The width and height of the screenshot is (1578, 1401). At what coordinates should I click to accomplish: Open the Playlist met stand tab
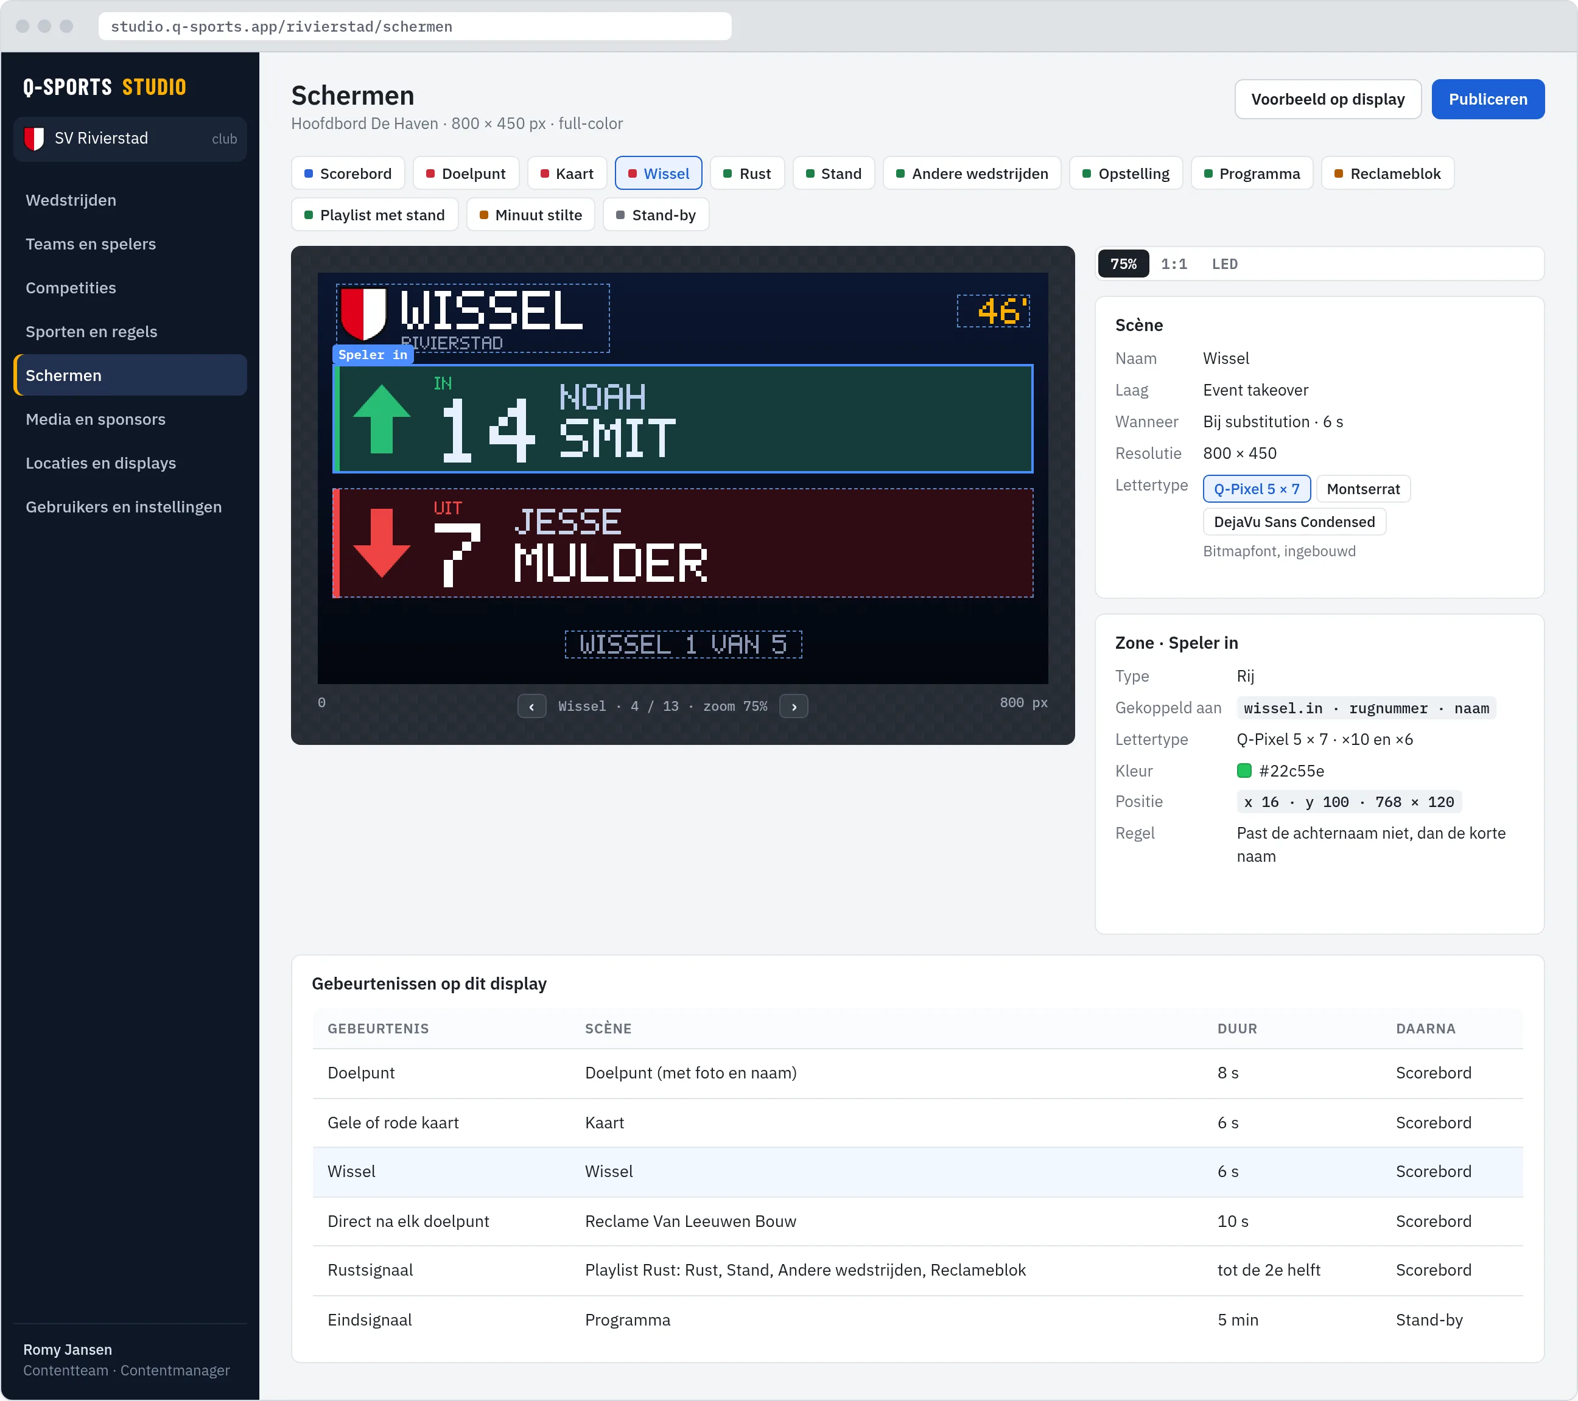[374, 215]
